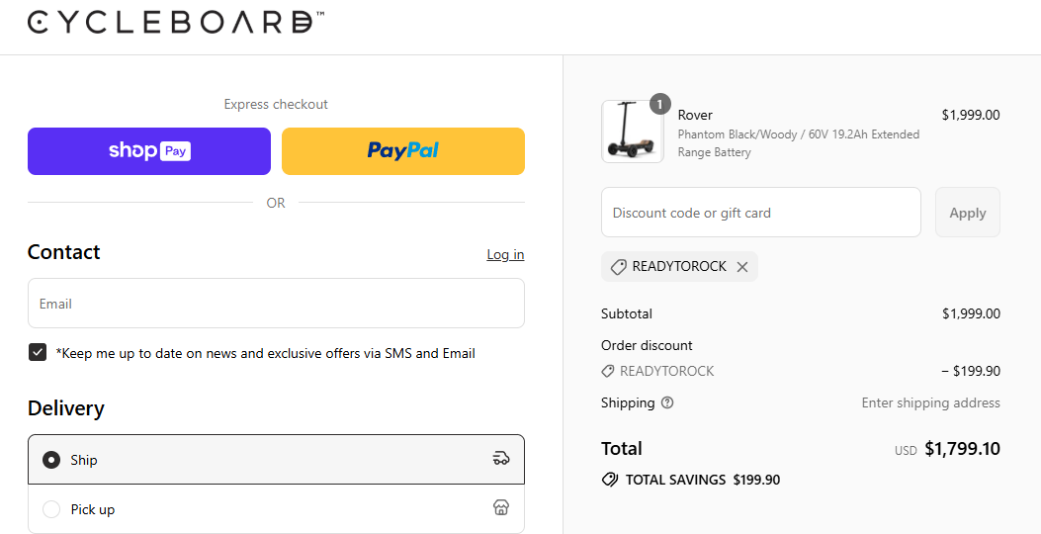Click the store icon on the Pick up row
The image size is (1041, 534).
(501, 508)
